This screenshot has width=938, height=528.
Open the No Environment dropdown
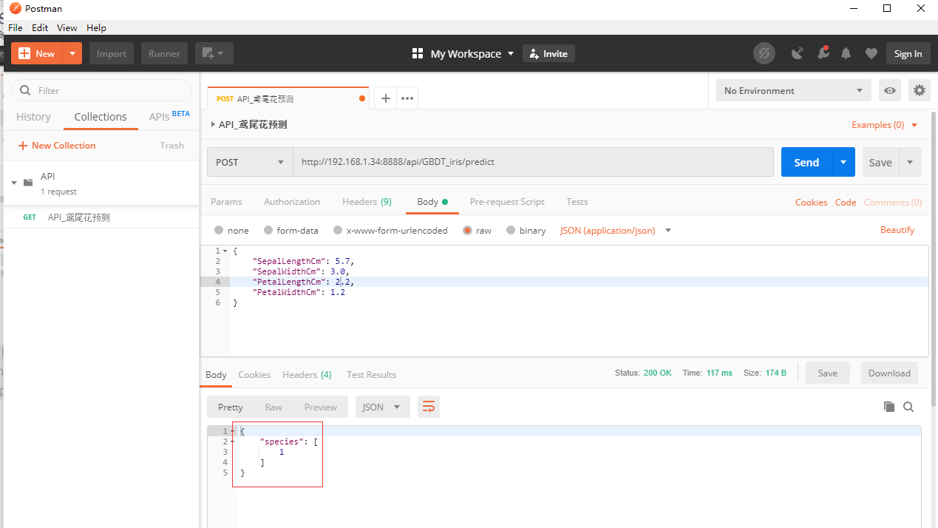[793, 90]
